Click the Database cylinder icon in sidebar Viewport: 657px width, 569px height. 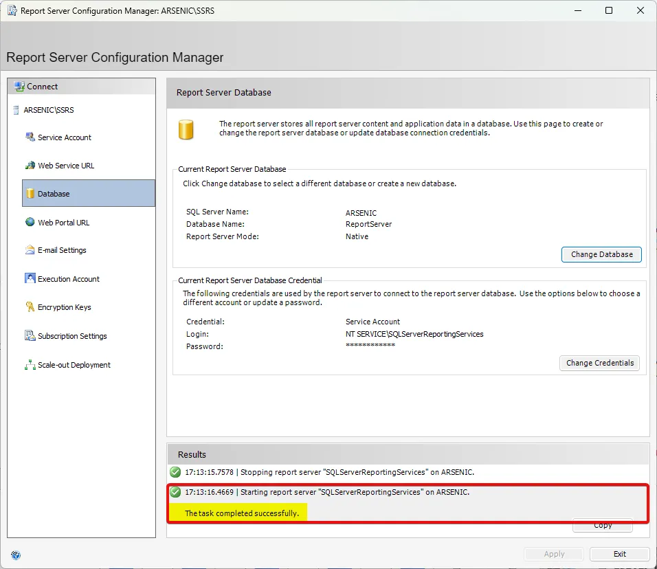click(30, 194)
